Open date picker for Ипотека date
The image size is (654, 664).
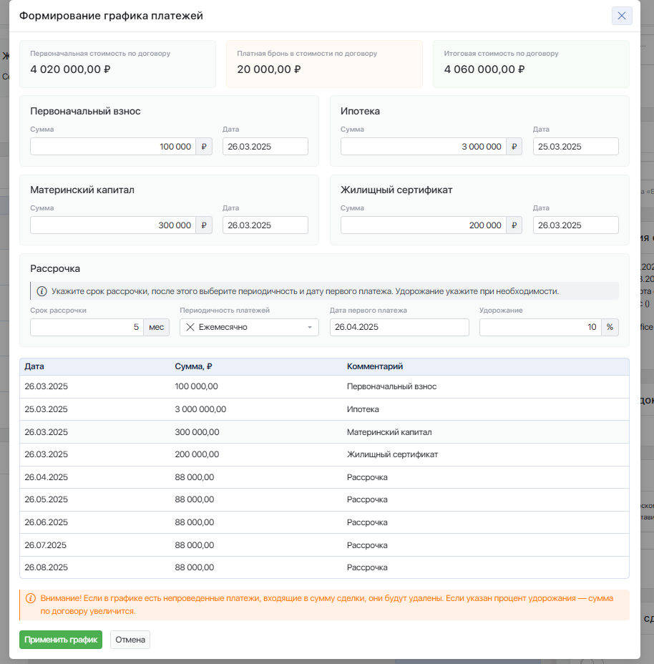575,147
